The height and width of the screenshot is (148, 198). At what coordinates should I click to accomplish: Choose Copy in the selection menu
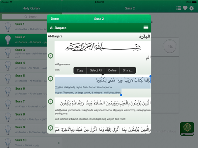point(80,70)
